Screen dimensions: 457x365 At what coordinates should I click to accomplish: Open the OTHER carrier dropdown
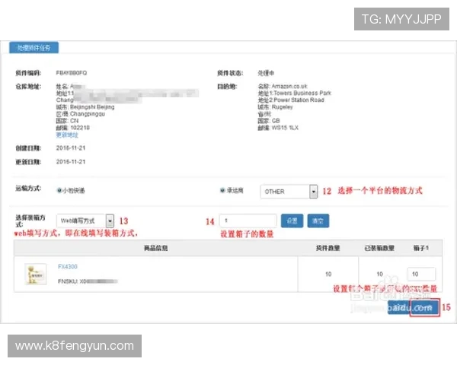tap(289, 192)
